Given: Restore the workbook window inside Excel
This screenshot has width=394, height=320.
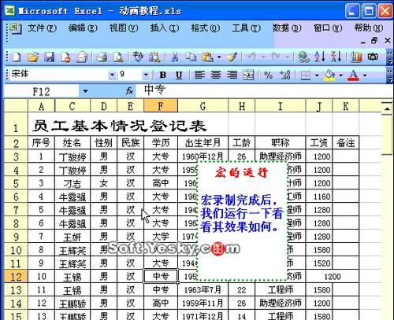Looking at the screenshot, I should pyautogui.click(x=374, y=41).
